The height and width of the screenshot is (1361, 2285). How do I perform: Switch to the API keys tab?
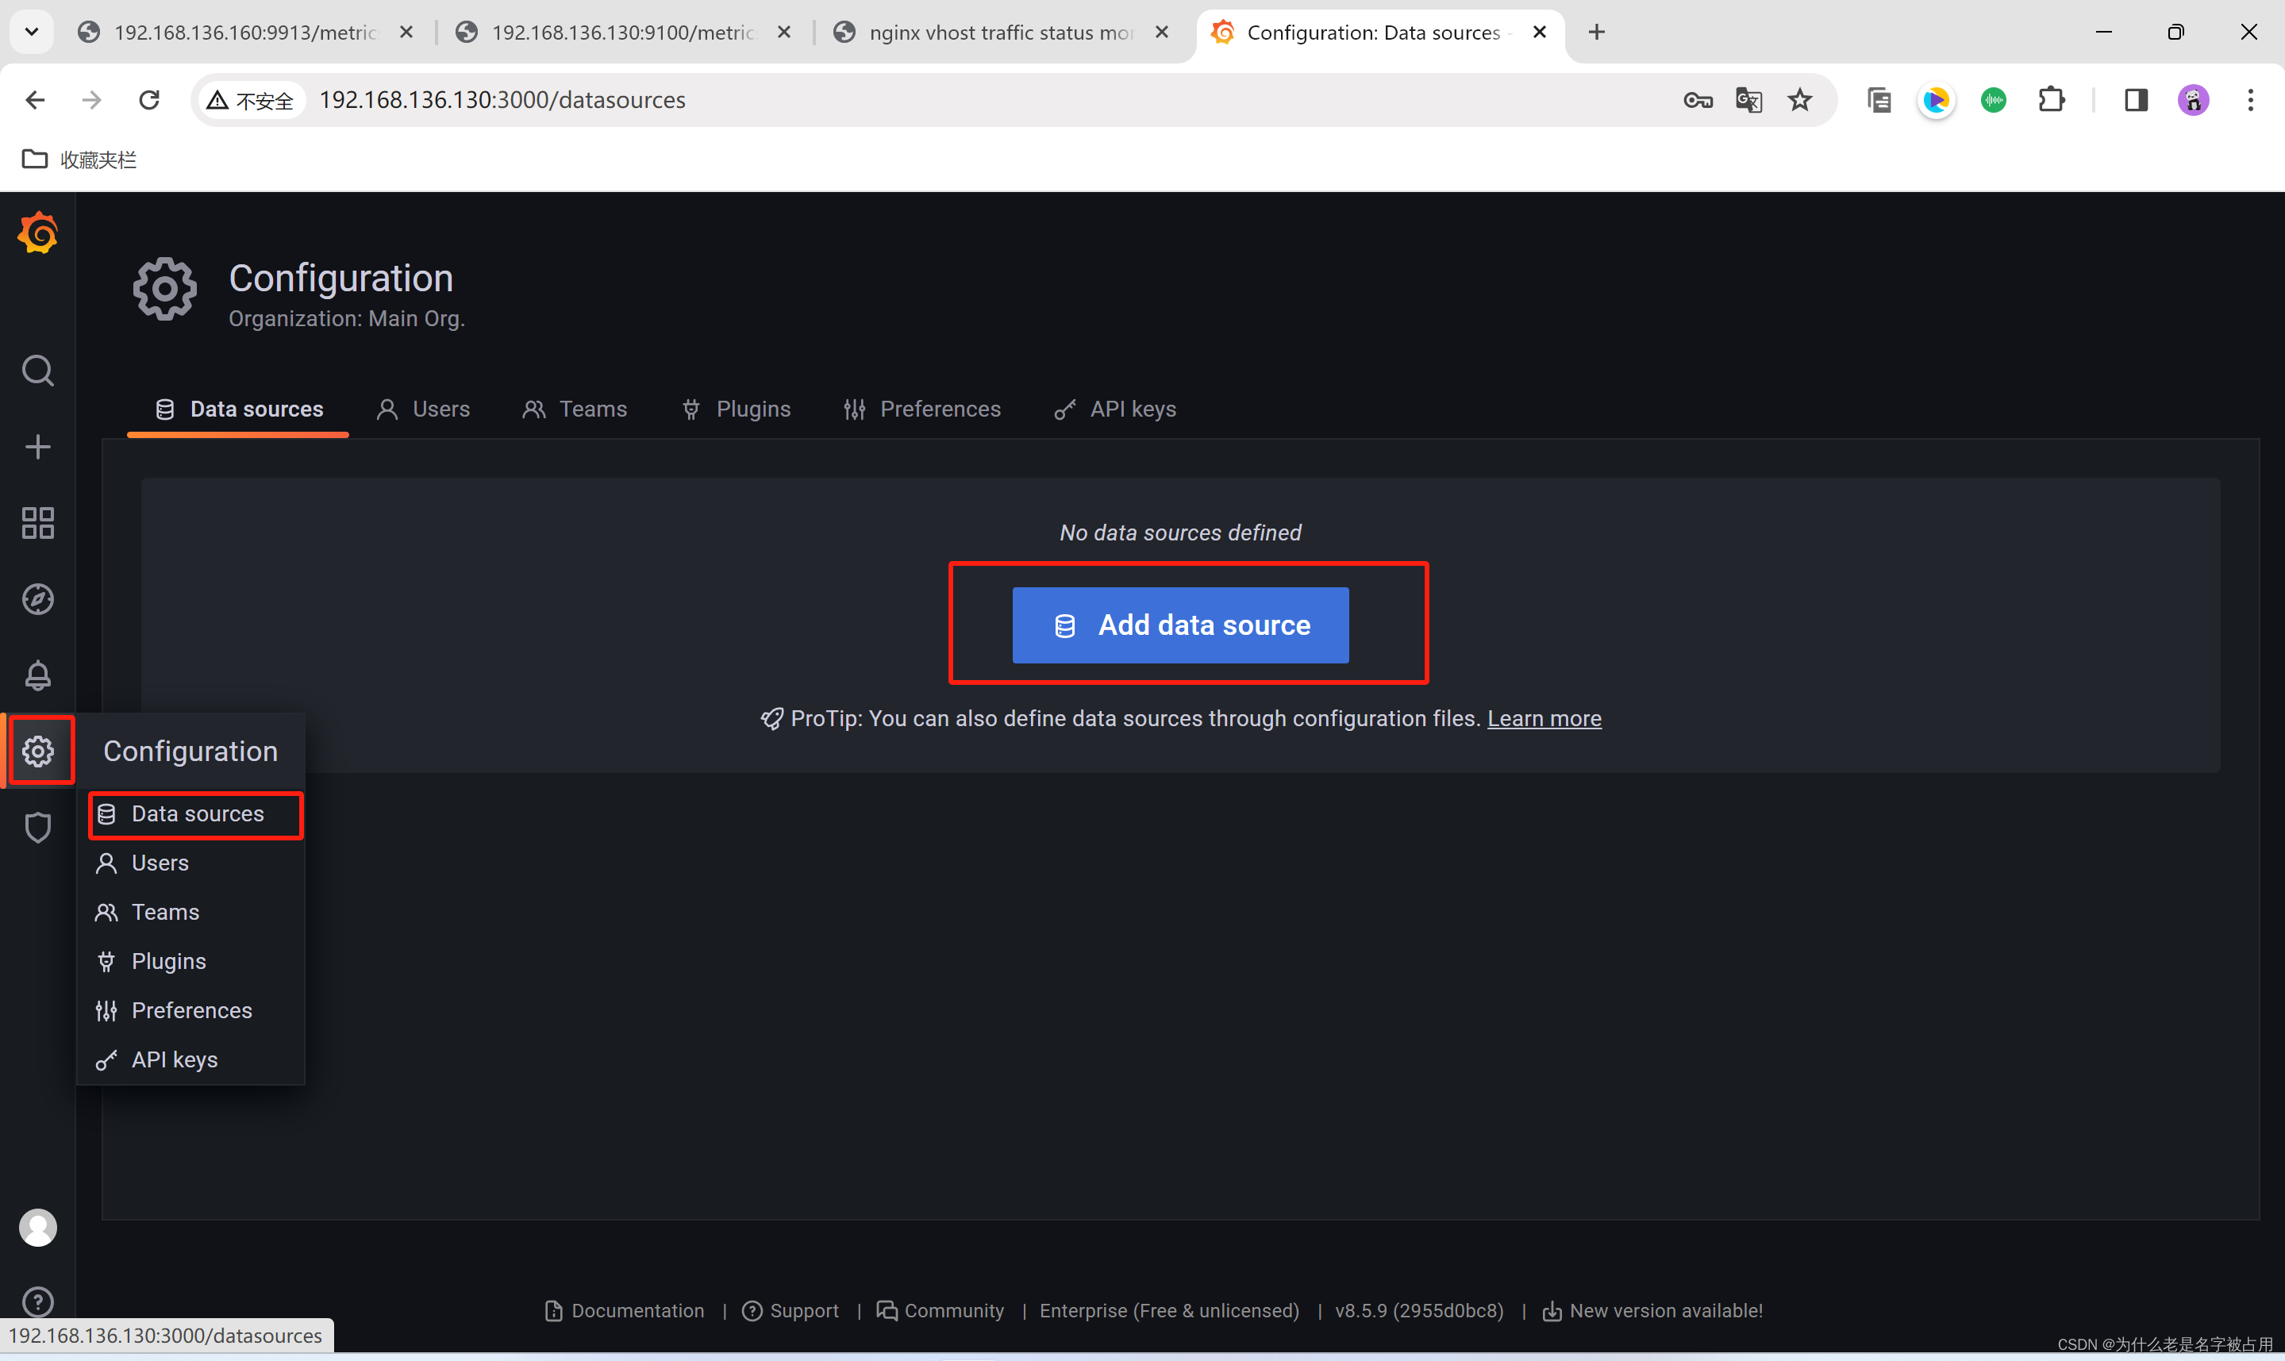tap(1114, 409)
